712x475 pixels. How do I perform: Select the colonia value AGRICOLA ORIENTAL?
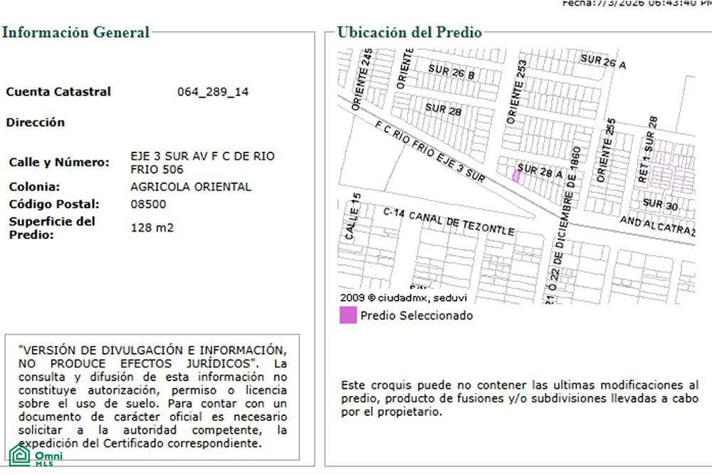click(x=191, y=187)
